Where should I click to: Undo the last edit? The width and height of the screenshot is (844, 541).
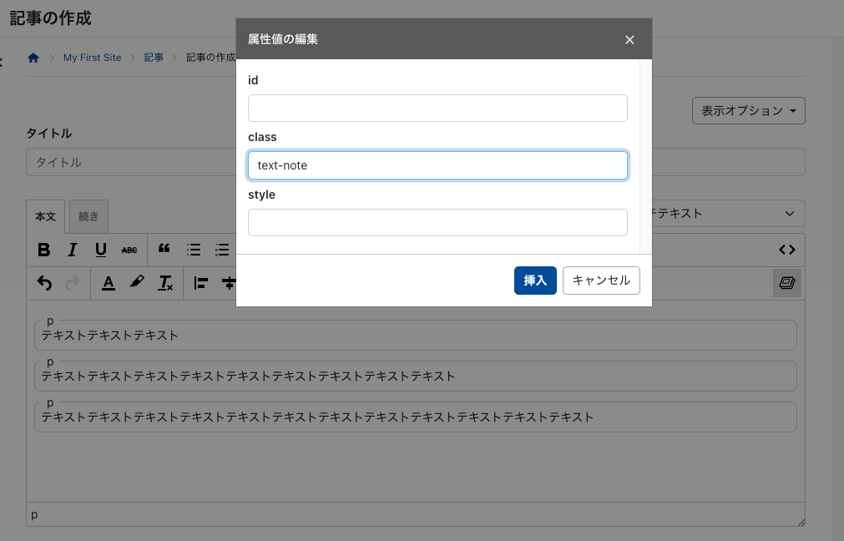coord(44,283)
